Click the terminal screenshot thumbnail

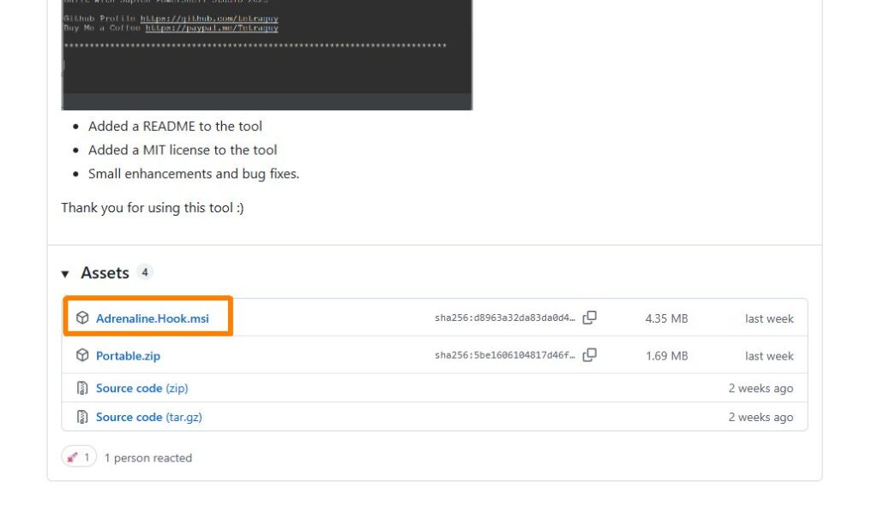pyautogui.click(x=267, y=55)
